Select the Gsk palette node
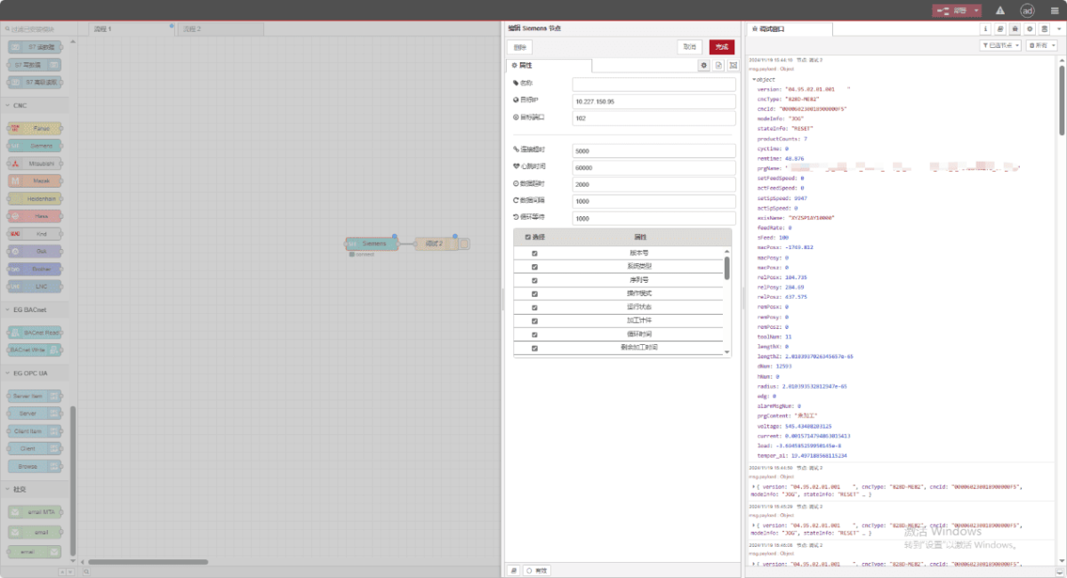 click(35, 251)
